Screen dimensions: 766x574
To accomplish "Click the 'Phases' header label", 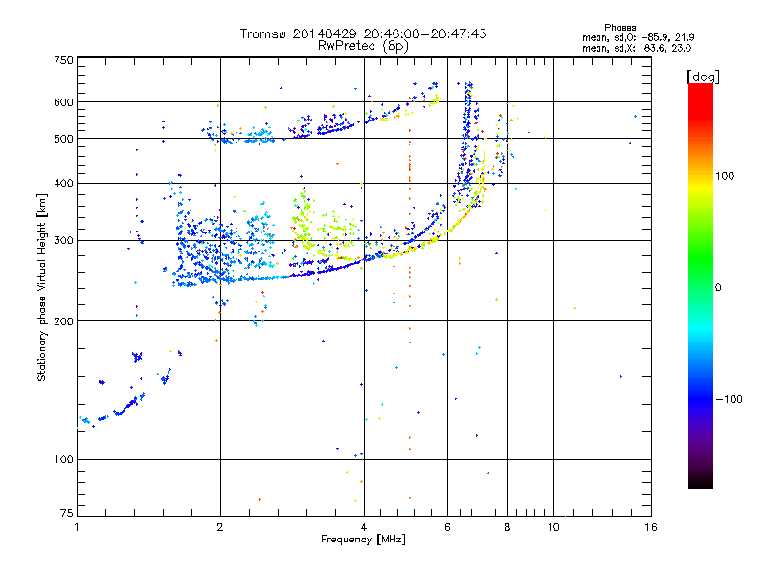I will coord(620,28).
